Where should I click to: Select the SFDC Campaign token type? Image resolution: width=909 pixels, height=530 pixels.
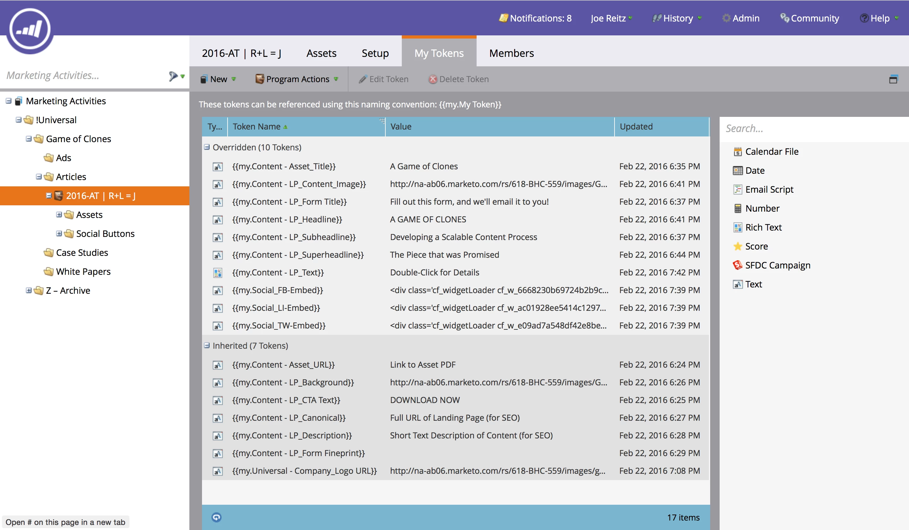click(777, 265)
